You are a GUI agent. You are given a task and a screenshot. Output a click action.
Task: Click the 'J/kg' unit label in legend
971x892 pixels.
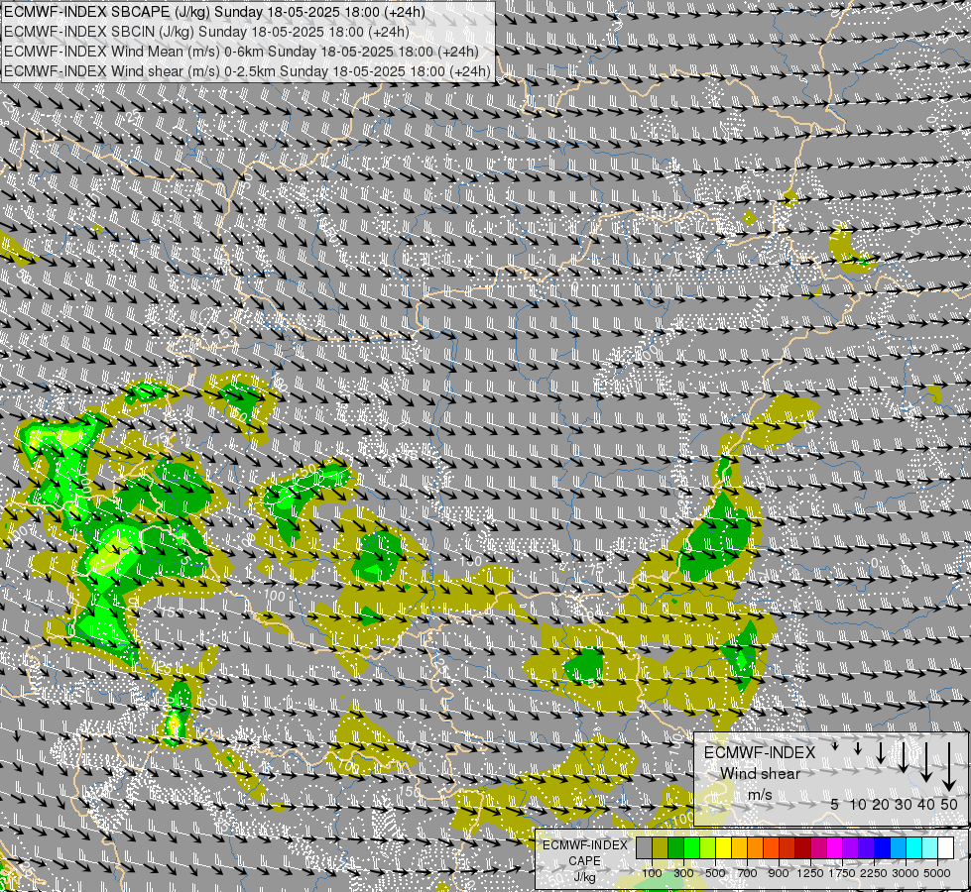click(584, 877)
